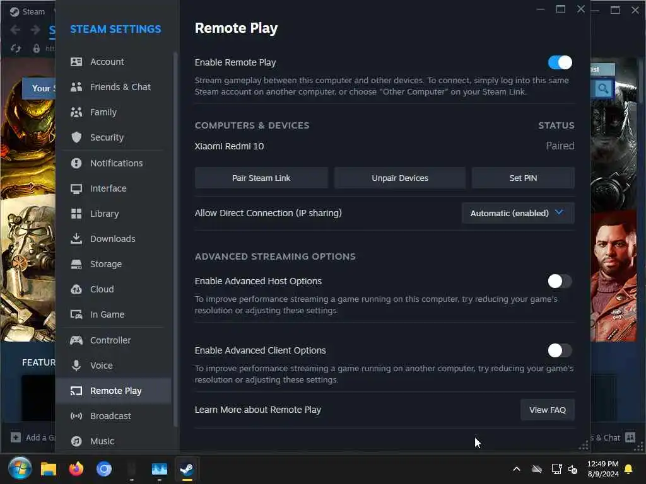Turn on Enable Advanced Client Options
The image size is (646, 484).
pos(560,350)
